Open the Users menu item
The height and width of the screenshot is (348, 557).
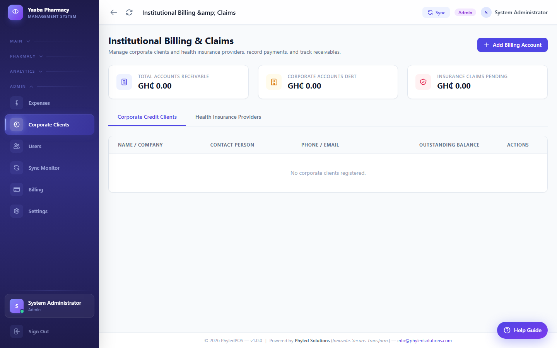click(50, 146)
